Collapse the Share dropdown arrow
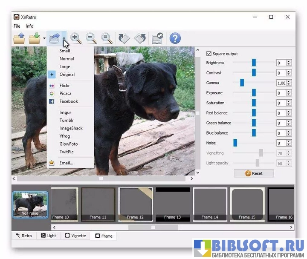This screenshot has height=259, width=307. [x=64, y=39]
